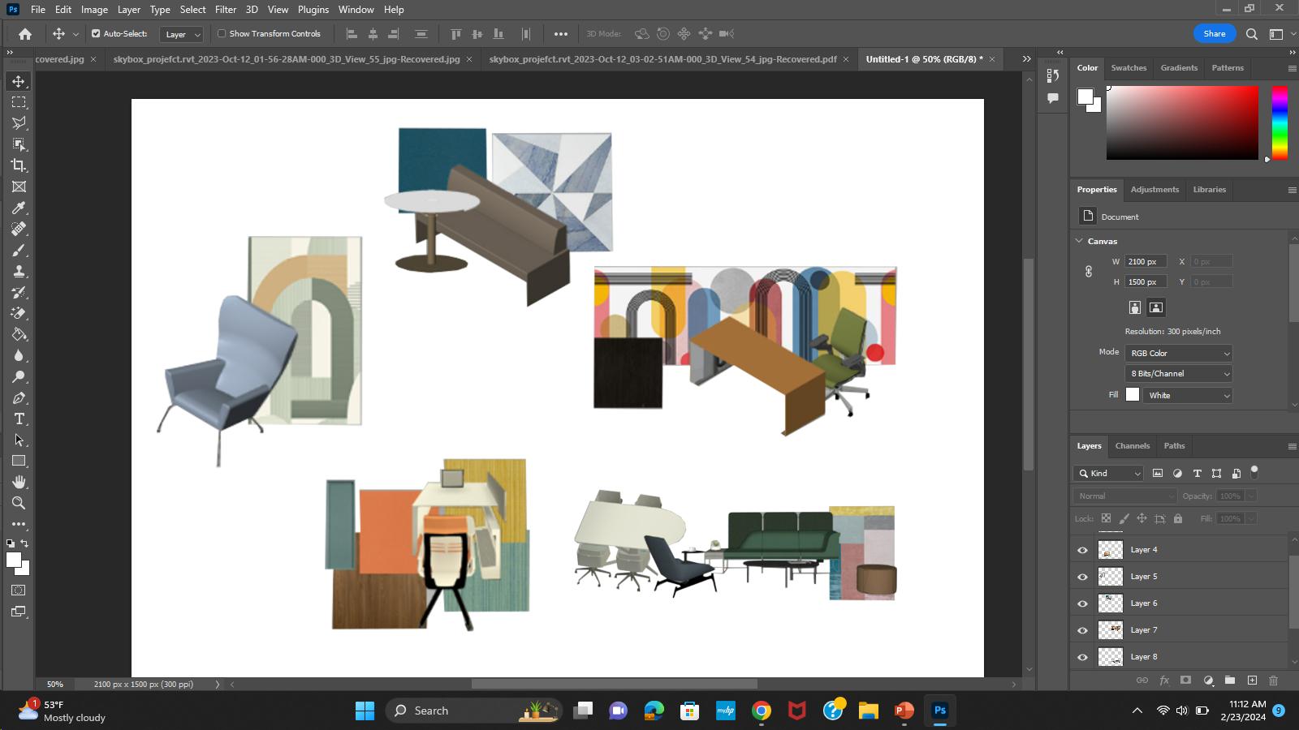This screenshot has height=730, width=1299.
Task: Click the Share button
Action: (x=1214, y=33)
